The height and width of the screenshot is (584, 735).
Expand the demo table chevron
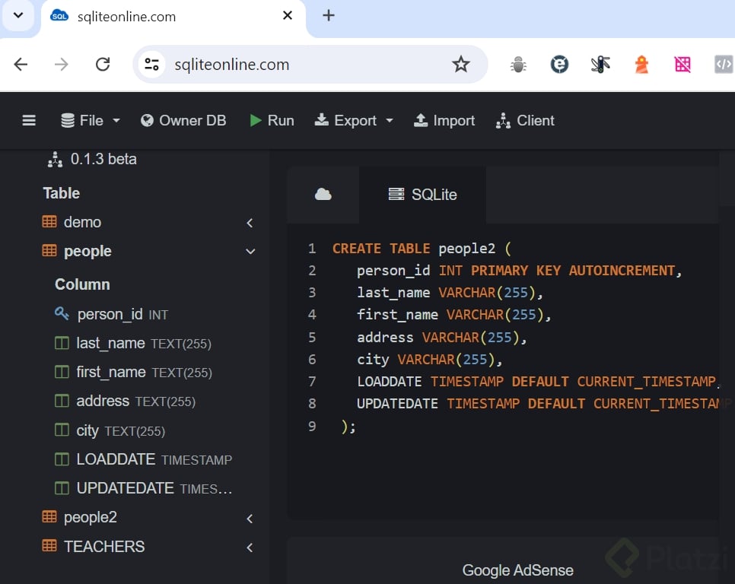250,223
